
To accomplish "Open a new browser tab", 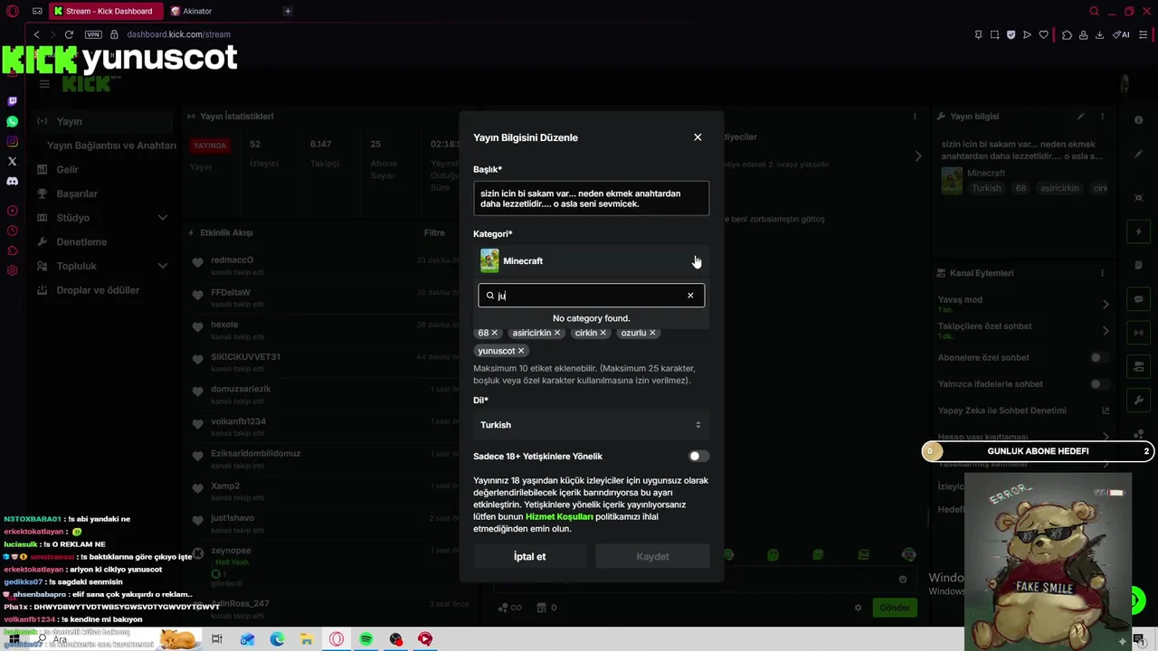I will (288, 11).
